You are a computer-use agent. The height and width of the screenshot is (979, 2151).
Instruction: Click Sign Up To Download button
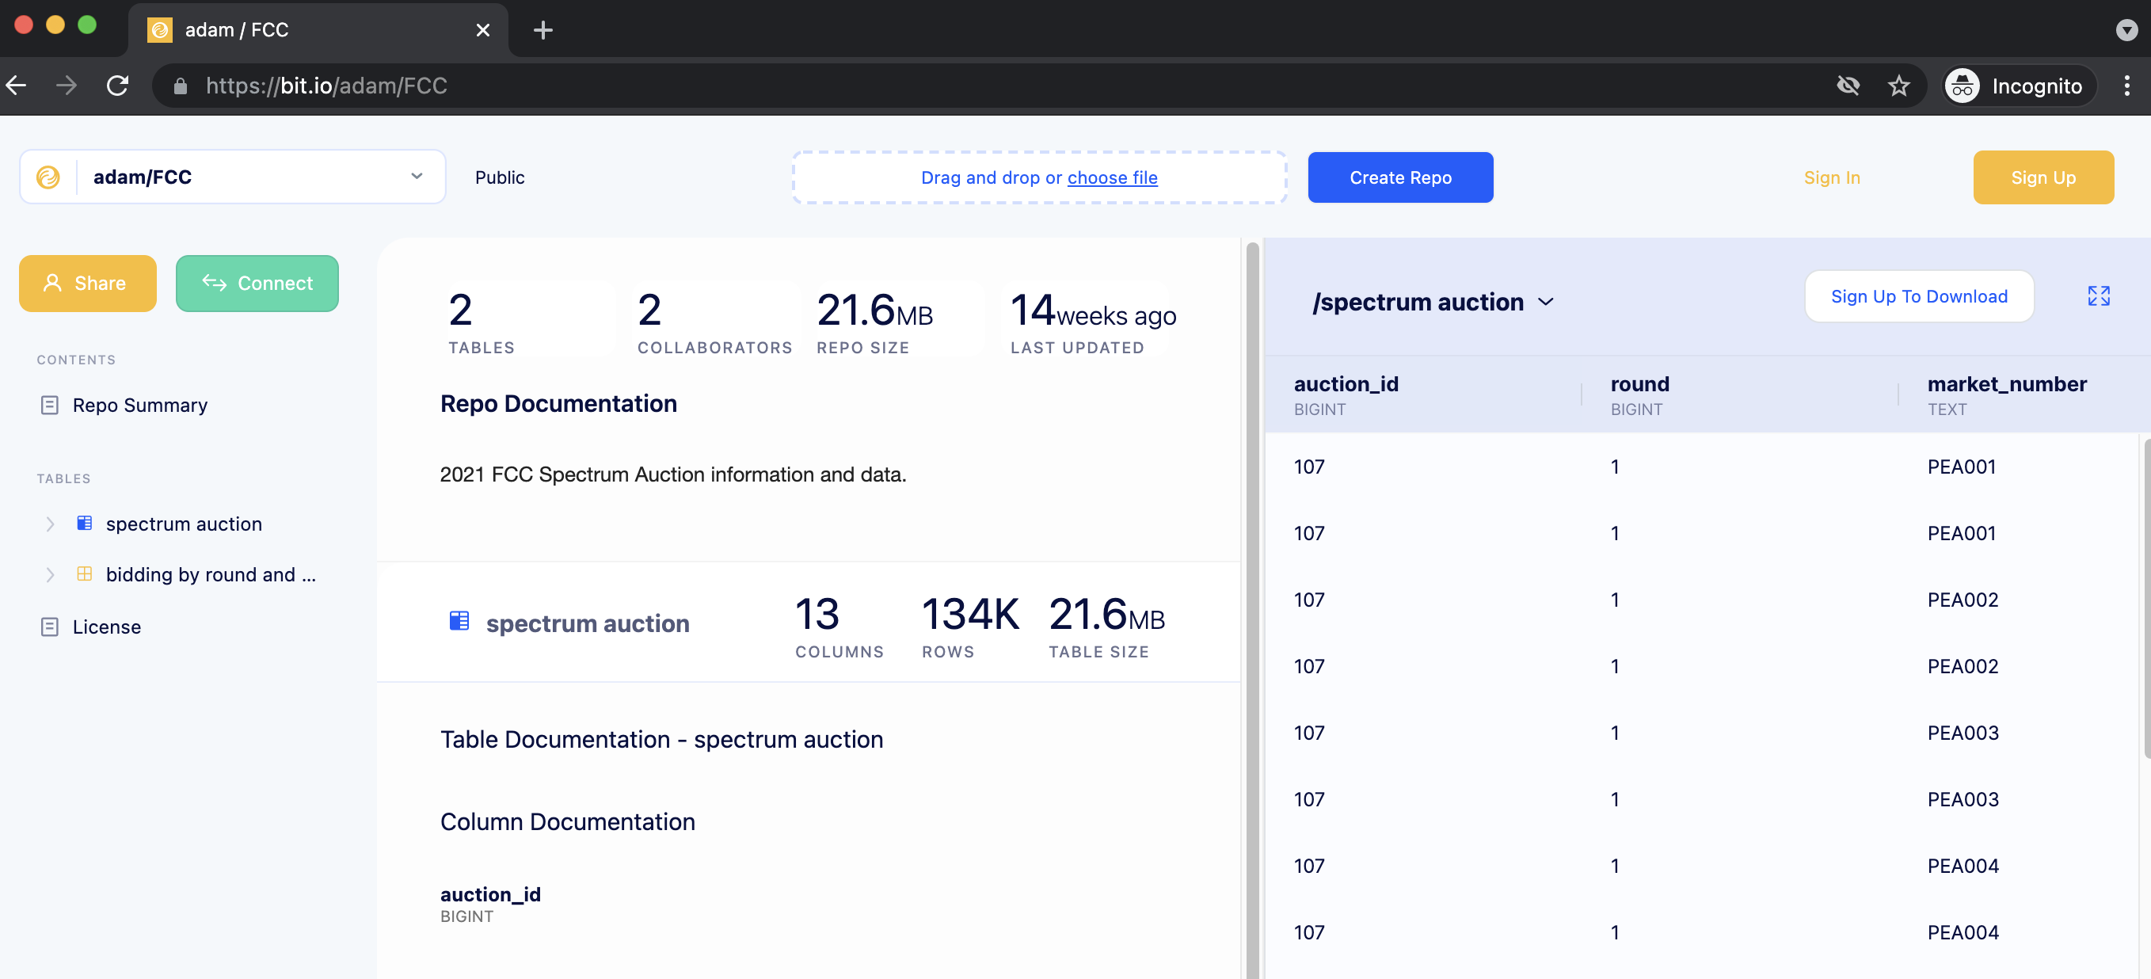(1918, 296)
